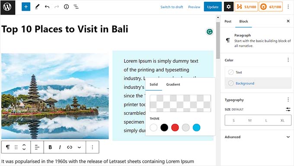Change paragraph block type
The height and width of the screenshot is (166, 294).
tap(8, 147)
